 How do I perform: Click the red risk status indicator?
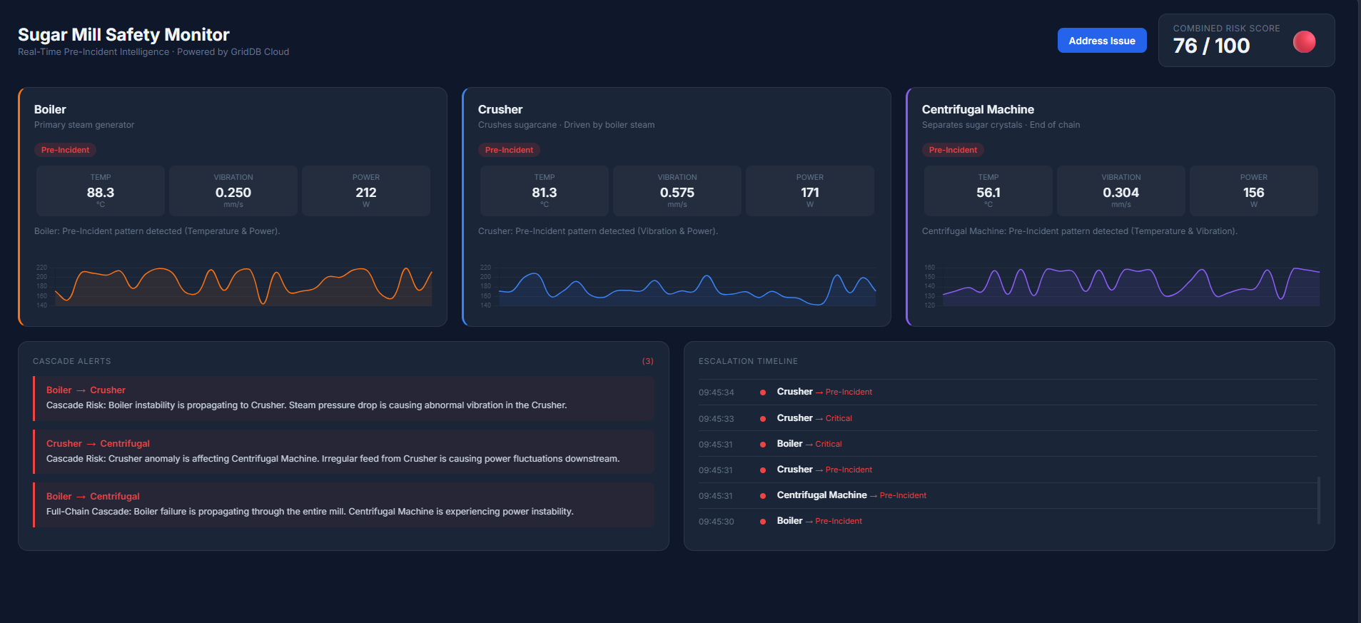[x=1304, y=42]
